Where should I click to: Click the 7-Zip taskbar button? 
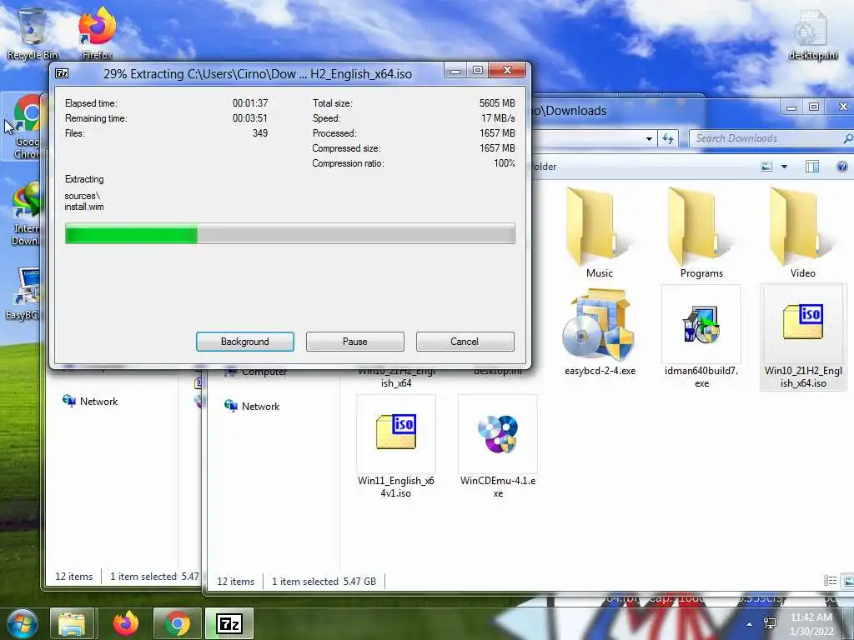point(229,623)
